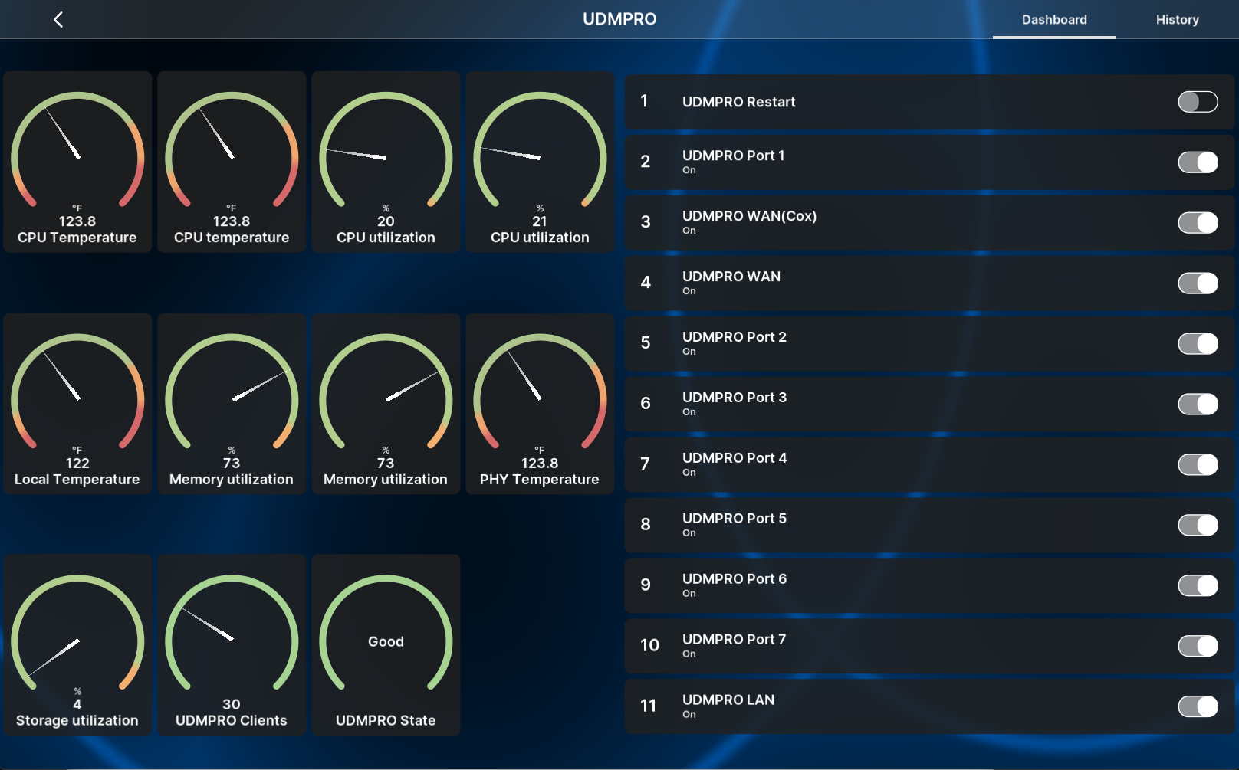1239x770 pixels.
Task: Toggle UDMPRO Port 7 off
Action: pyautogui.click(x=1197, y=646)
